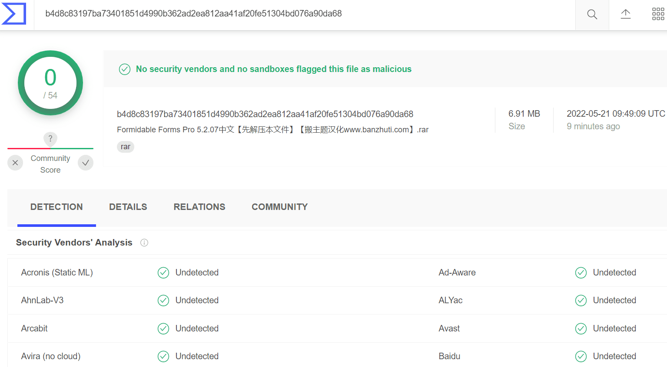Screen dimensions: 667x367
Task: Click the Acronis (Static ML) vendor name
Action: pos(57,272)
